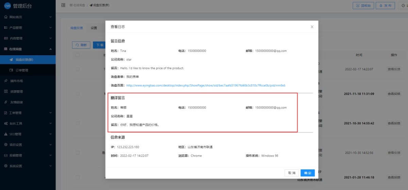Open 插件市场 via its pin icon

coord(6,81)
